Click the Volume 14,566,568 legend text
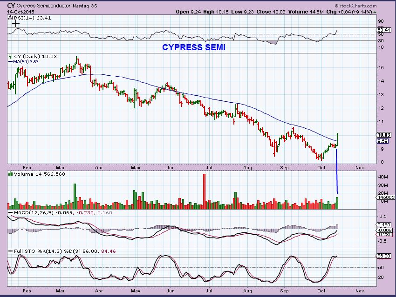 (40, 174)
